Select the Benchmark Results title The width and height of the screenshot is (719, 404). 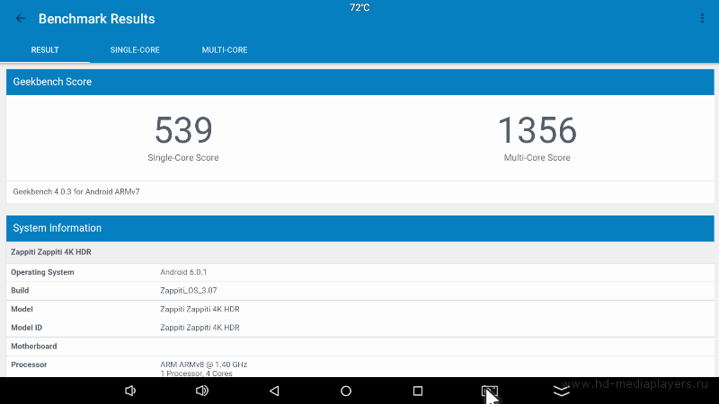pyautogui.click(x=97, y=19)
